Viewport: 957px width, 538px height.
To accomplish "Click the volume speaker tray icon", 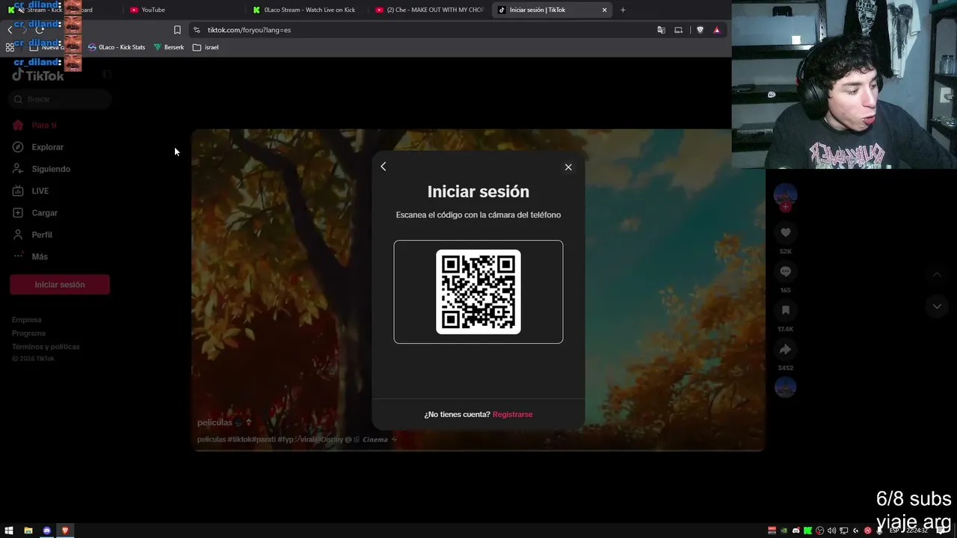I will pos(831,531).
